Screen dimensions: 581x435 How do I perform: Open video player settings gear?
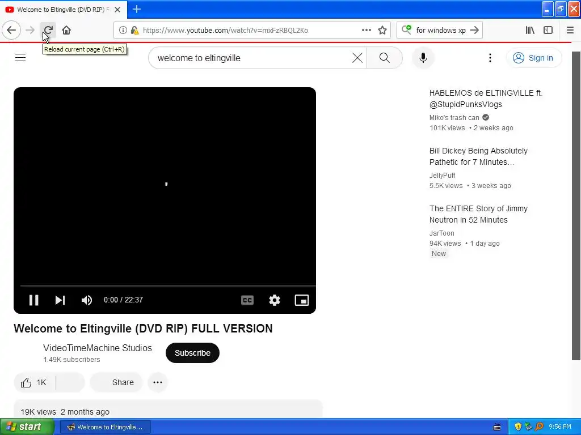click(x=275, y=300)
